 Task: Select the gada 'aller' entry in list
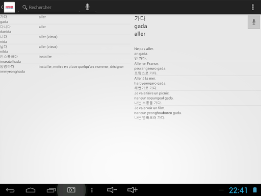(x=65, y=19)
